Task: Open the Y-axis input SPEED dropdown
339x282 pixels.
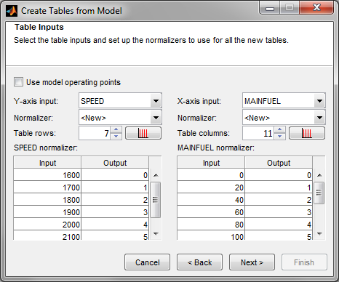Action: click(120, 100)
